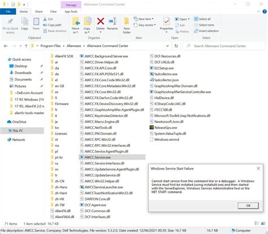Create a New folder
Viewport: 268px width, 234px height.
tap(127, 25)
